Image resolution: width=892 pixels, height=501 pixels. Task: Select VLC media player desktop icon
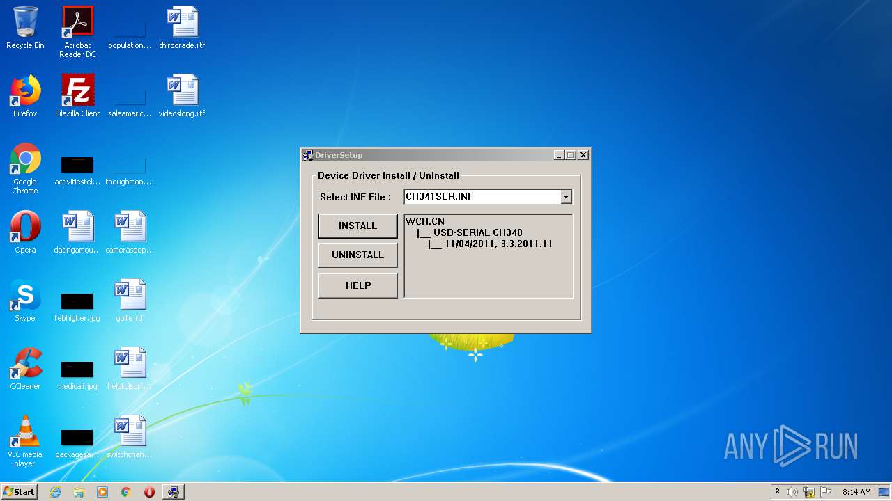[25, 441]
